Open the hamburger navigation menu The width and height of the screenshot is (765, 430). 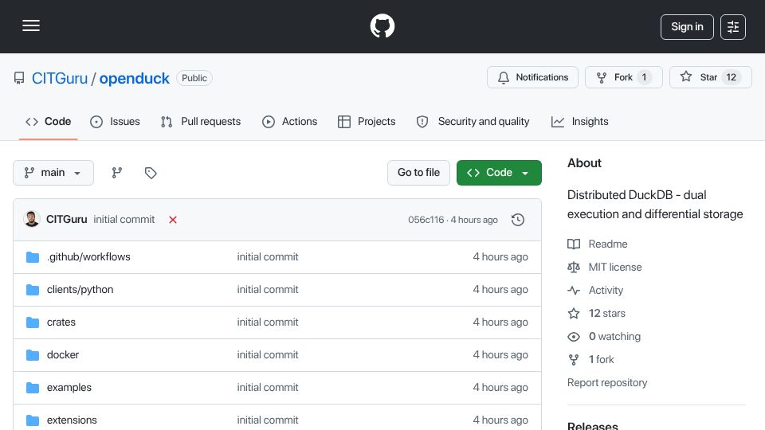click(x=31, y=25)
